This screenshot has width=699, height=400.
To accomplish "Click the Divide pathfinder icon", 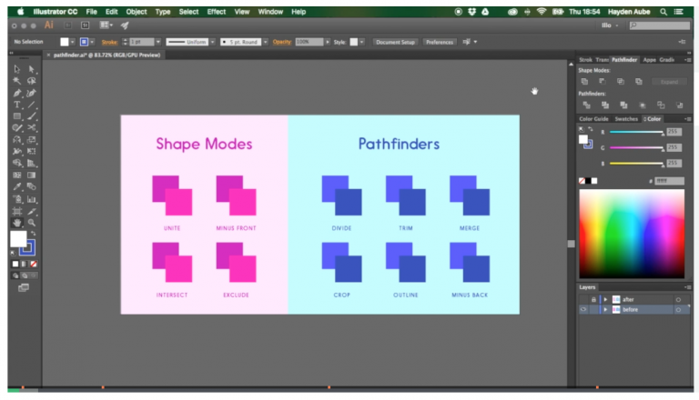I will point(587,105).
